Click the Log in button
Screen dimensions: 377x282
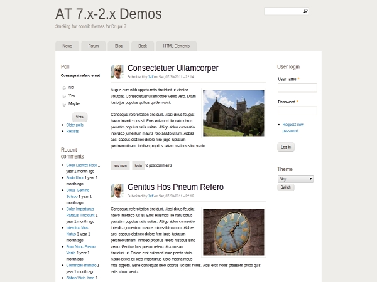tap(286, 147)
